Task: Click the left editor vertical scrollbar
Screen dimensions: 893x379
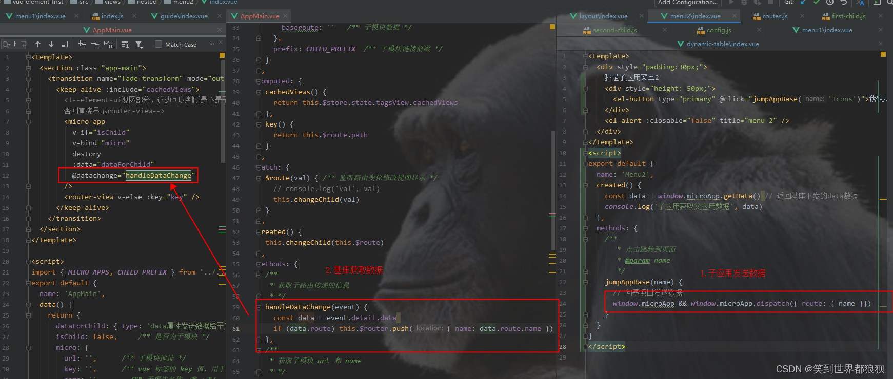Action: point(223,112)
